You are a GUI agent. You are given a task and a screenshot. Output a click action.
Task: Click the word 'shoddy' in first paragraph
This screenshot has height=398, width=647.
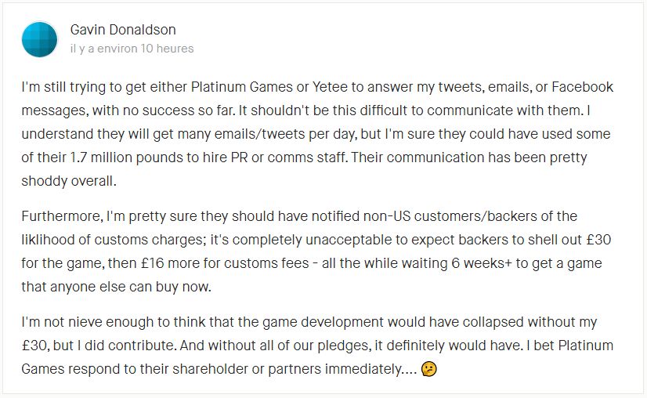coord(44,181)
